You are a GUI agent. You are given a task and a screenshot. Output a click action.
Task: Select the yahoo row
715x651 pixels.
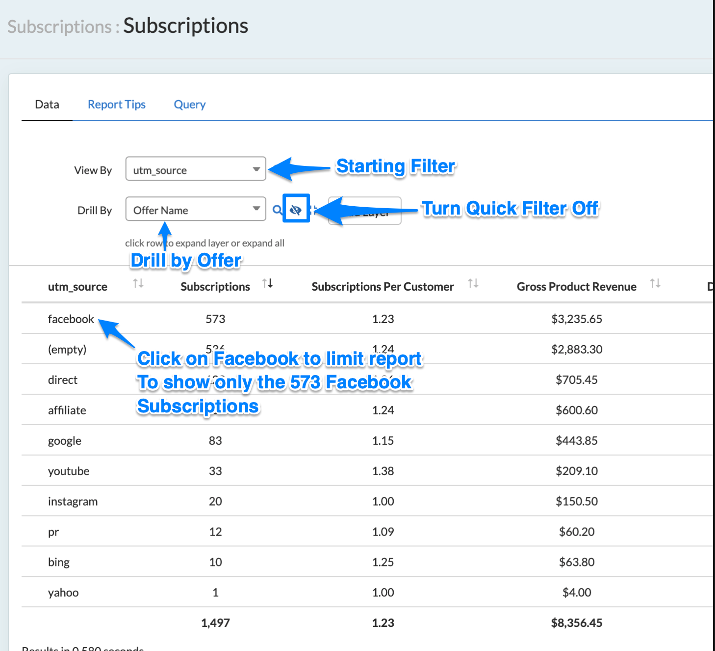click(63, 593)
